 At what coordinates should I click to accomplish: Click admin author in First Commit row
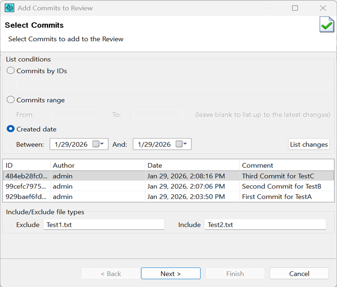click(62, 197)
